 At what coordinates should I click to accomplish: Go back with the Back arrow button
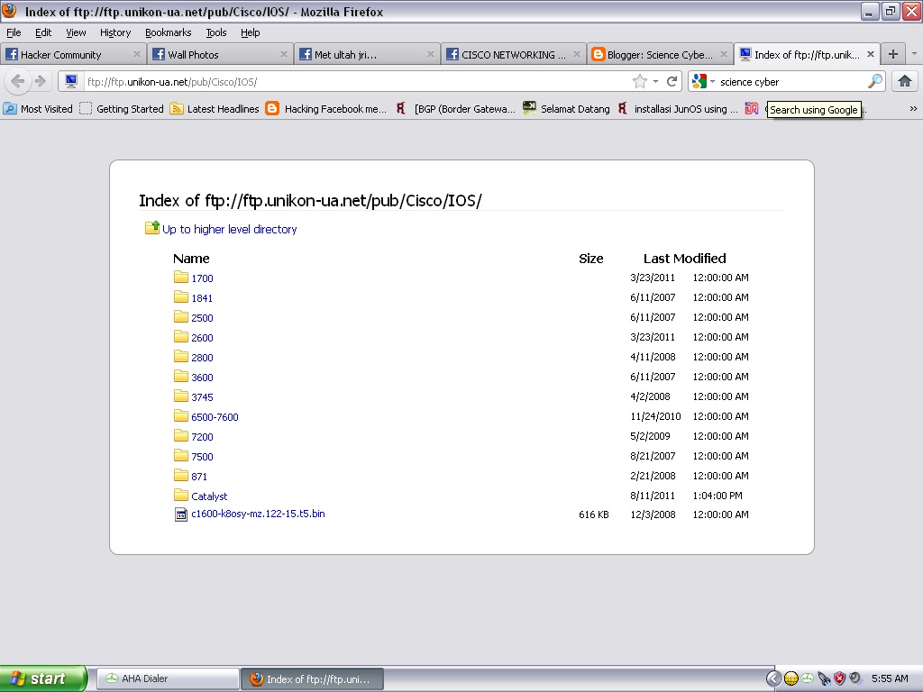point(18,81)
